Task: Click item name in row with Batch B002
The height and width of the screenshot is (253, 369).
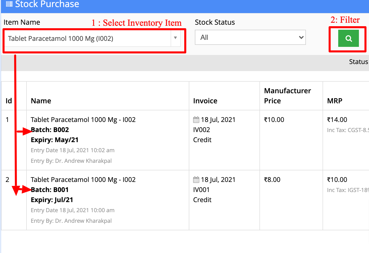Action: 83,120
